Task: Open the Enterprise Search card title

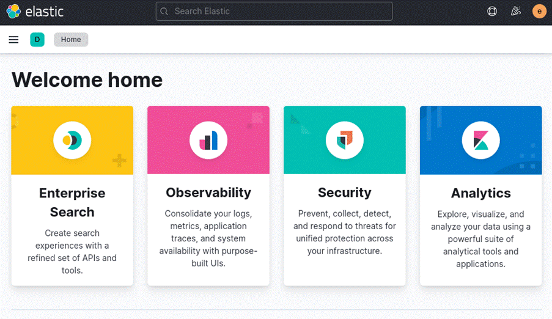Action: tap(72, 202)
